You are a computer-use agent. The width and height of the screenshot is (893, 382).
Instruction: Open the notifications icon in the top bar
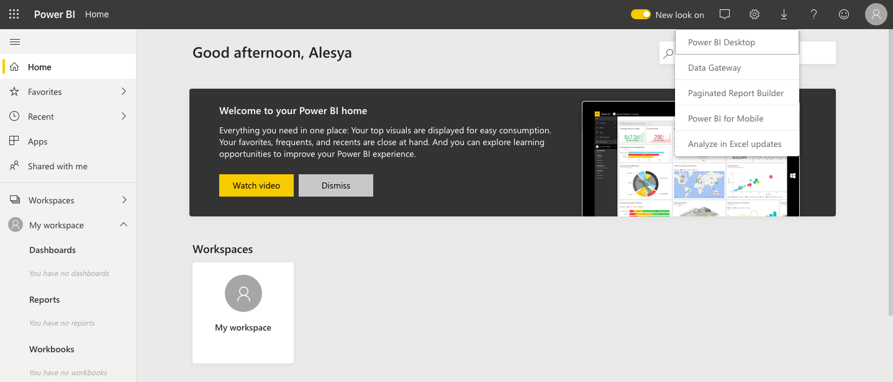[724, 14]
